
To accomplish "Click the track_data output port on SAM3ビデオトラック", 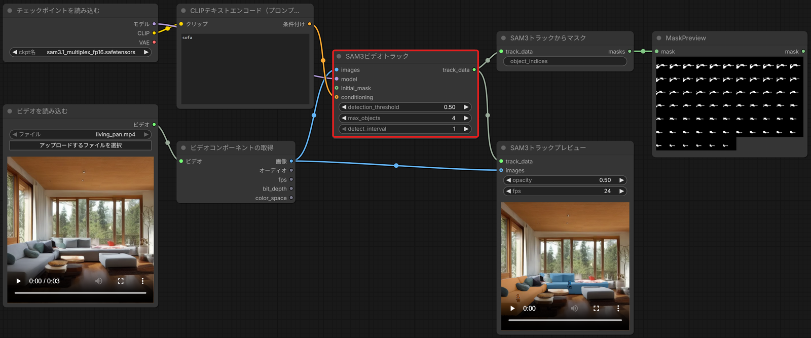I will [474, 70].
